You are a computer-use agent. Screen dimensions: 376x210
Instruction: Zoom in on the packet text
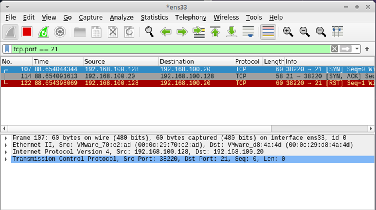(288, 32)
